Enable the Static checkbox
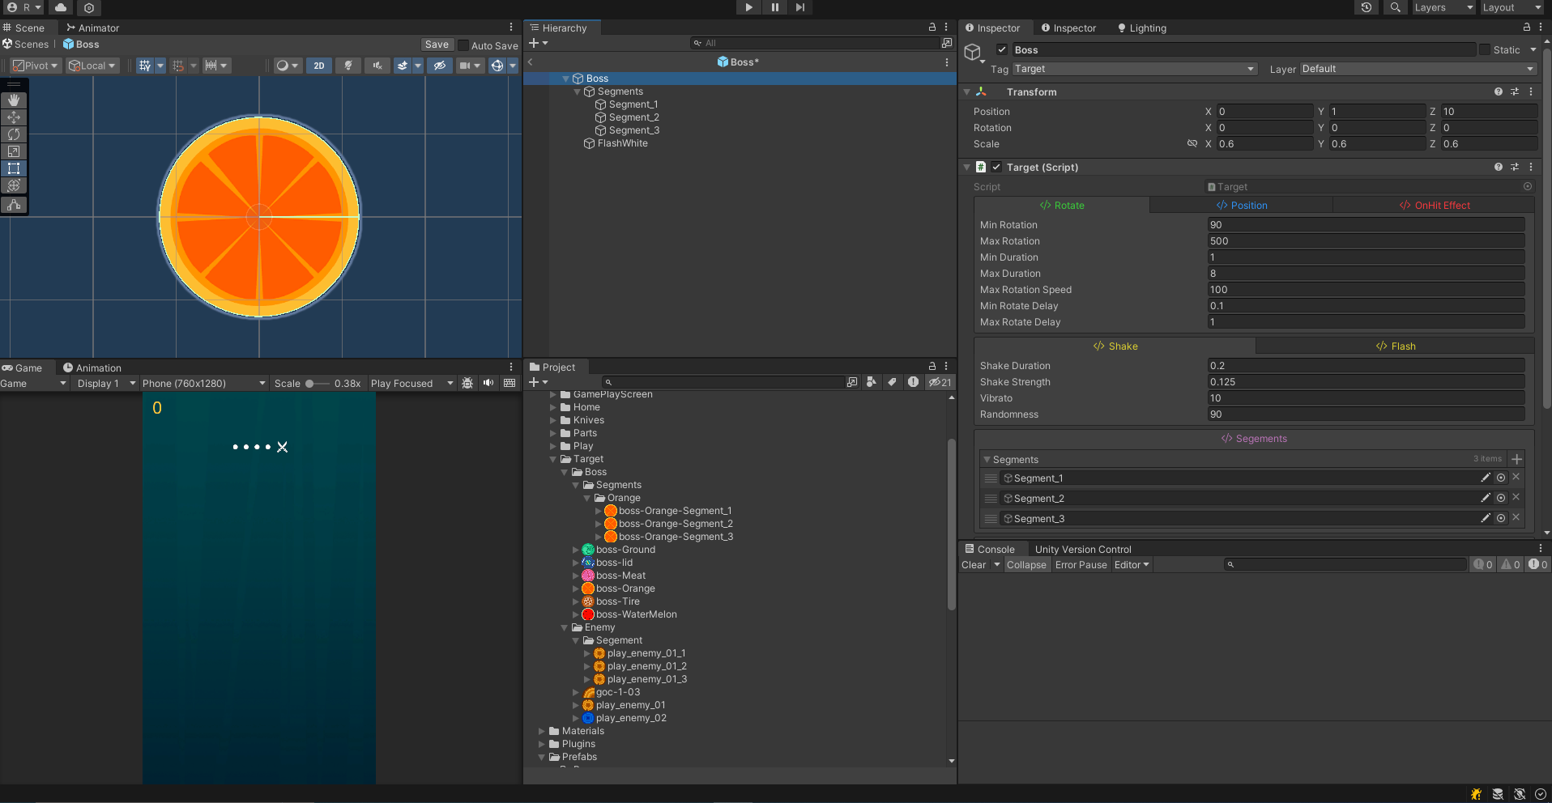The image size is (1552, 803). 1485,49
